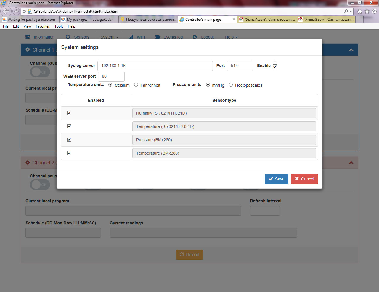
Task: Click the IE Back arrow button
Action: (6, 11)
